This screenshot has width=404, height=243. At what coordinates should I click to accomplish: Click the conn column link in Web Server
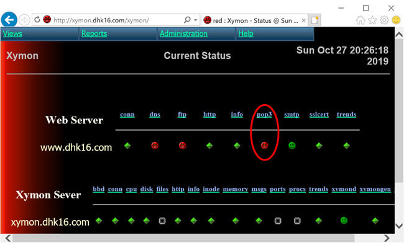tap(127, 114)
